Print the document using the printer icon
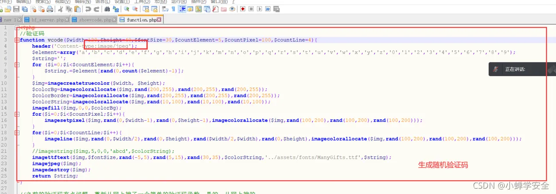The height and width of the screenshot is (194, 556). tap(50, 9)
